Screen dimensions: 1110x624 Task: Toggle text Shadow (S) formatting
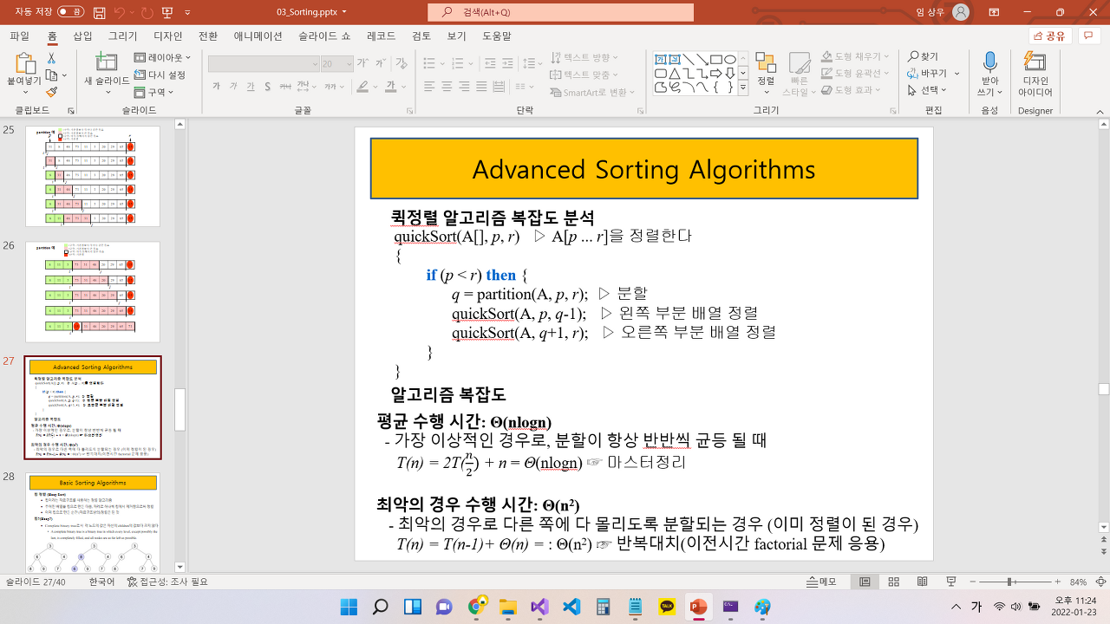[x=268, y=87]
